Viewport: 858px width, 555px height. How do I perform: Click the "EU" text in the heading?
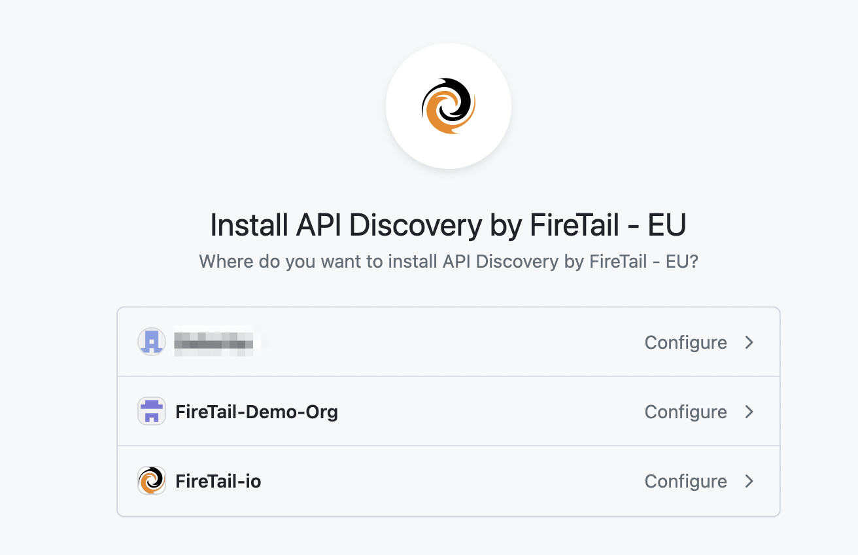(x=666, y=225)
